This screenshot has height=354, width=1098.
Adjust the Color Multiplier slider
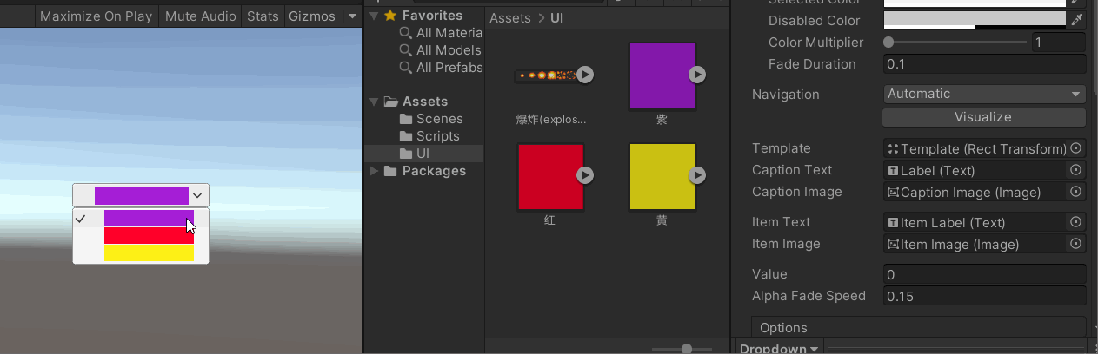(x=889, y=42)
